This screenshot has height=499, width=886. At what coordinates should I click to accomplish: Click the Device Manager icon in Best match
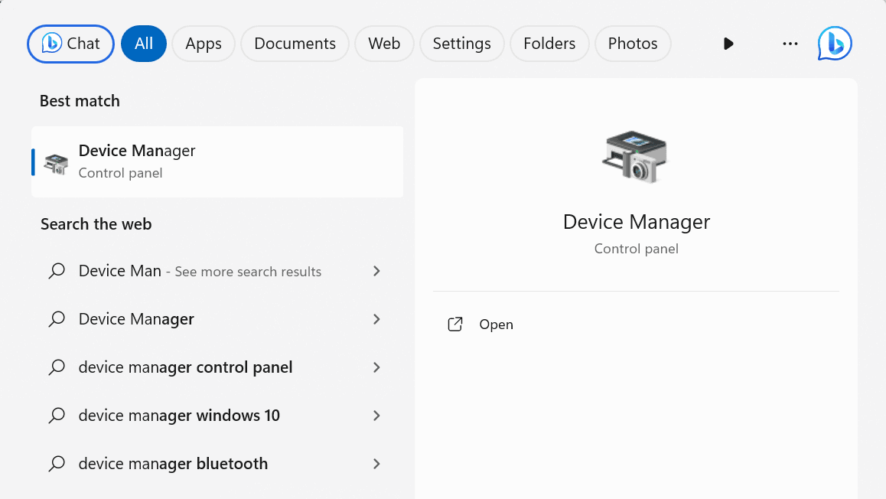click(56, 164)
